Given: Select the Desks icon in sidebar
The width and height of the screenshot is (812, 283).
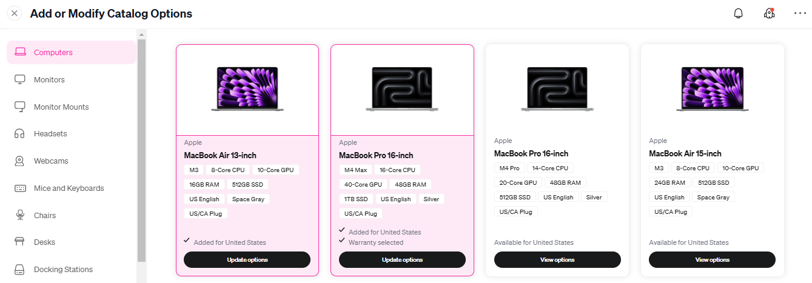Looking at the screenshot, I should click(20, 242).
